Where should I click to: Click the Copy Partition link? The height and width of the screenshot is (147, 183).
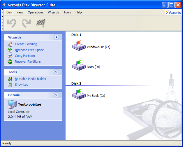25,56
